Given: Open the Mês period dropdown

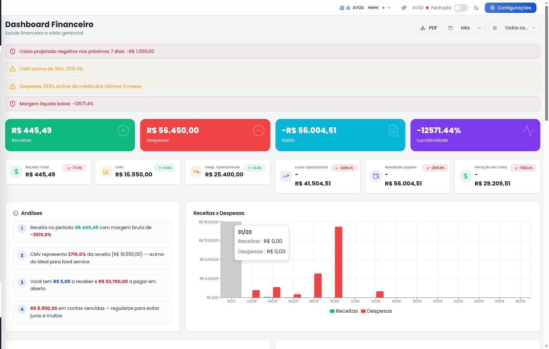Looking at the screenshot, I should click(x=465, y=28).
